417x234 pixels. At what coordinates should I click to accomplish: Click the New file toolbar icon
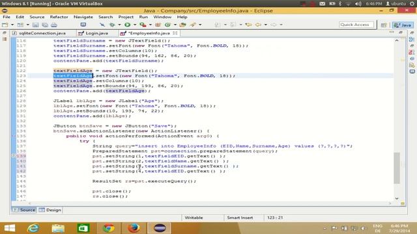(x=5, y=25)
